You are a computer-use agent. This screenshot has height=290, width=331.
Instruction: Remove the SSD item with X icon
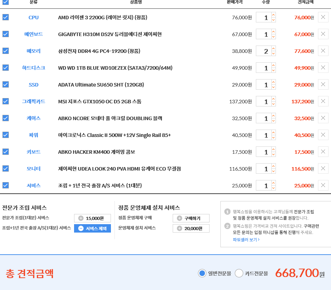tap(323, 85)
